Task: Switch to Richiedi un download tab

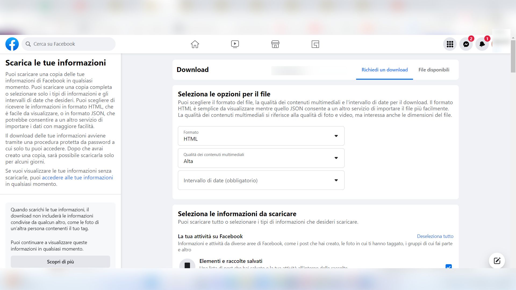Action: click(x=384, y=70)
